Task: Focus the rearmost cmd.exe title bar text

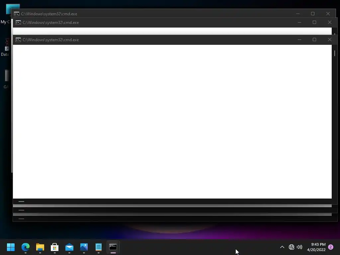Action: pyautogui.click(x=49, y=14)
